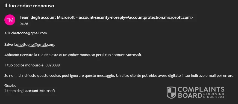Click the sender name Team degli account Microsoft
238x104 pixels.
point(47,17)
